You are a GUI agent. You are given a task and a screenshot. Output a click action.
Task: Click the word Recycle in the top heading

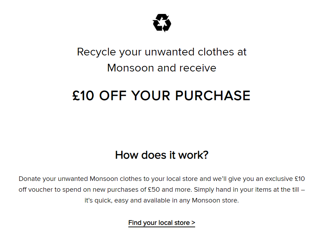pyautogui.click(x=96, y=52)
